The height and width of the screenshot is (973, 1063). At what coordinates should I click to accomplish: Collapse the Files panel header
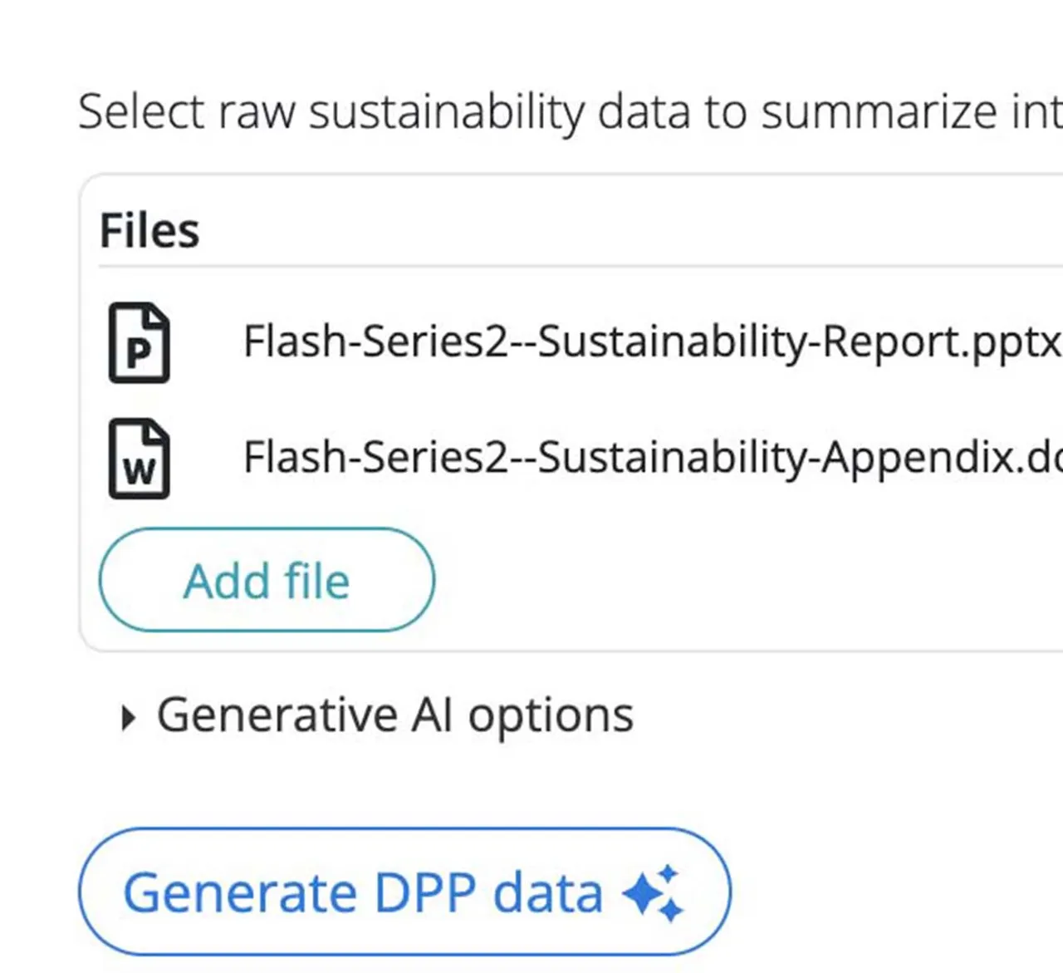tap(149, 230)
